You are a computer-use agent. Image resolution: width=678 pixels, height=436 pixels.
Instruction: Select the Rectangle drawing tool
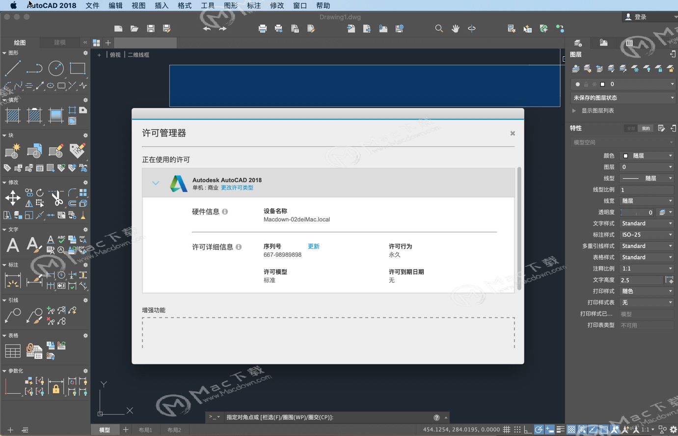(x=78, y=68)
